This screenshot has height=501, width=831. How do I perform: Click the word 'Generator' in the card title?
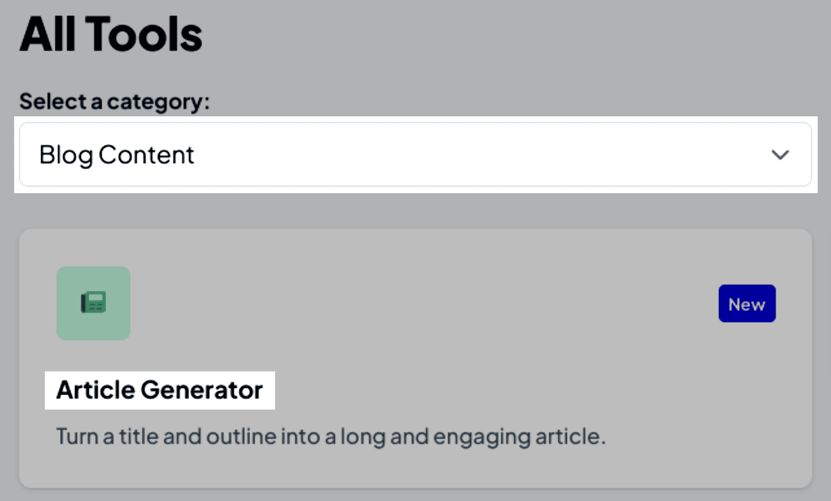[x=202, y=390]
